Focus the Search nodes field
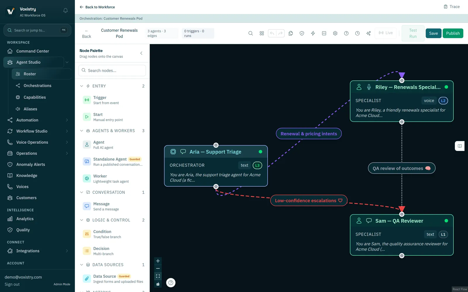 [x=112, y=71]
